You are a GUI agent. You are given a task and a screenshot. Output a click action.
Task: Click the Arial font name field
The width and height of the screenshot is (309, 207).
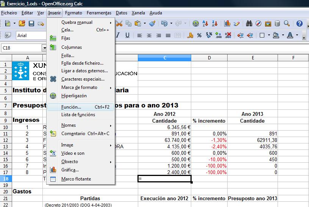(30, 36)
